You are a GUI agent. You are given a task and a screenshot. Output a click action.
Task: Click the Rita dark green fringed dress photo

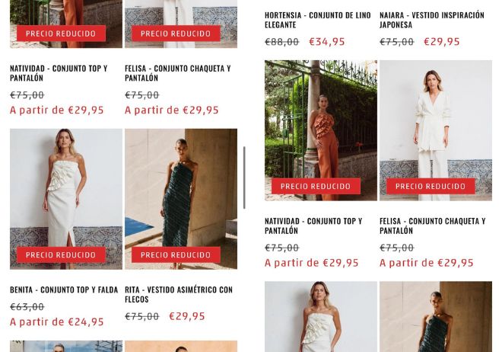pos(181,199)
